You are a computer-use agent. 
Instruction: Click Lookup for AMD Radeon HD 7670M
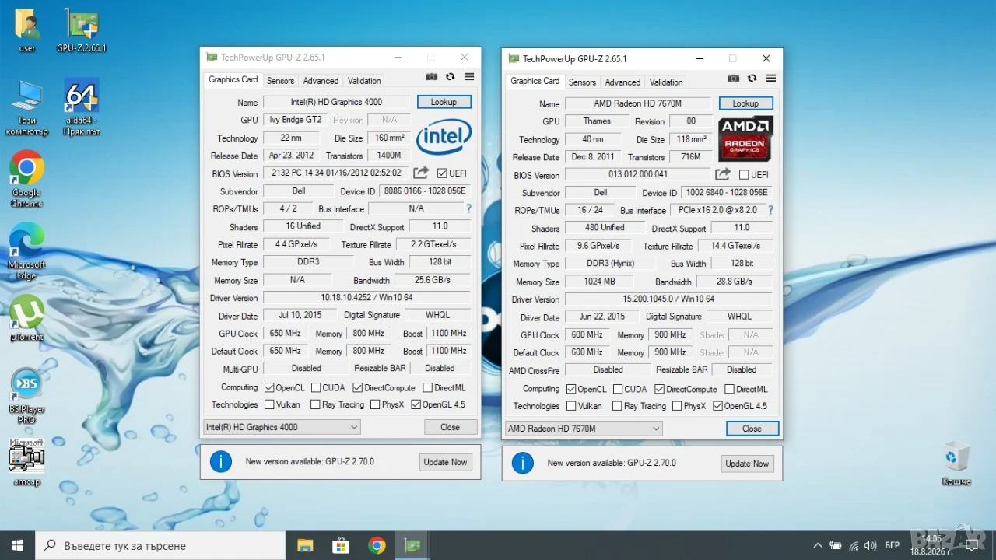745,103
